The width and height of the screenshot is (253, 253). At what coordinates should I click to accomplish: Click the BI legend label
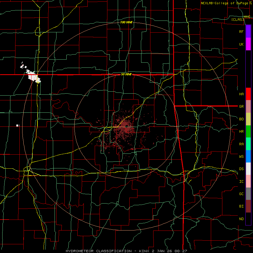[x=241, y=206]
